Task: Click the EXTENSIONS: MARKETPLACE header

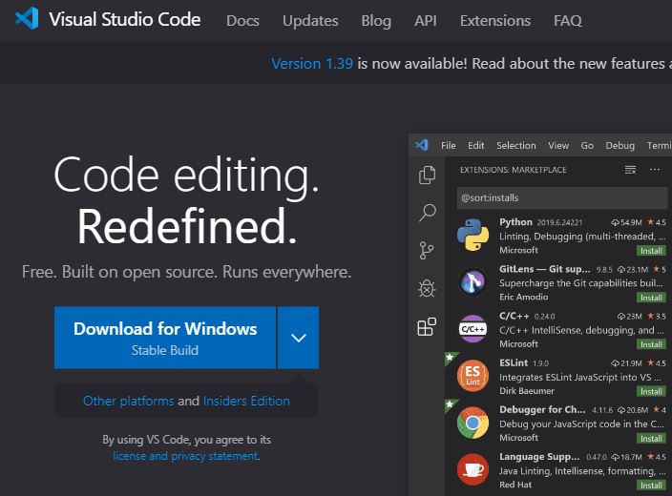Action: pos(513,170)
